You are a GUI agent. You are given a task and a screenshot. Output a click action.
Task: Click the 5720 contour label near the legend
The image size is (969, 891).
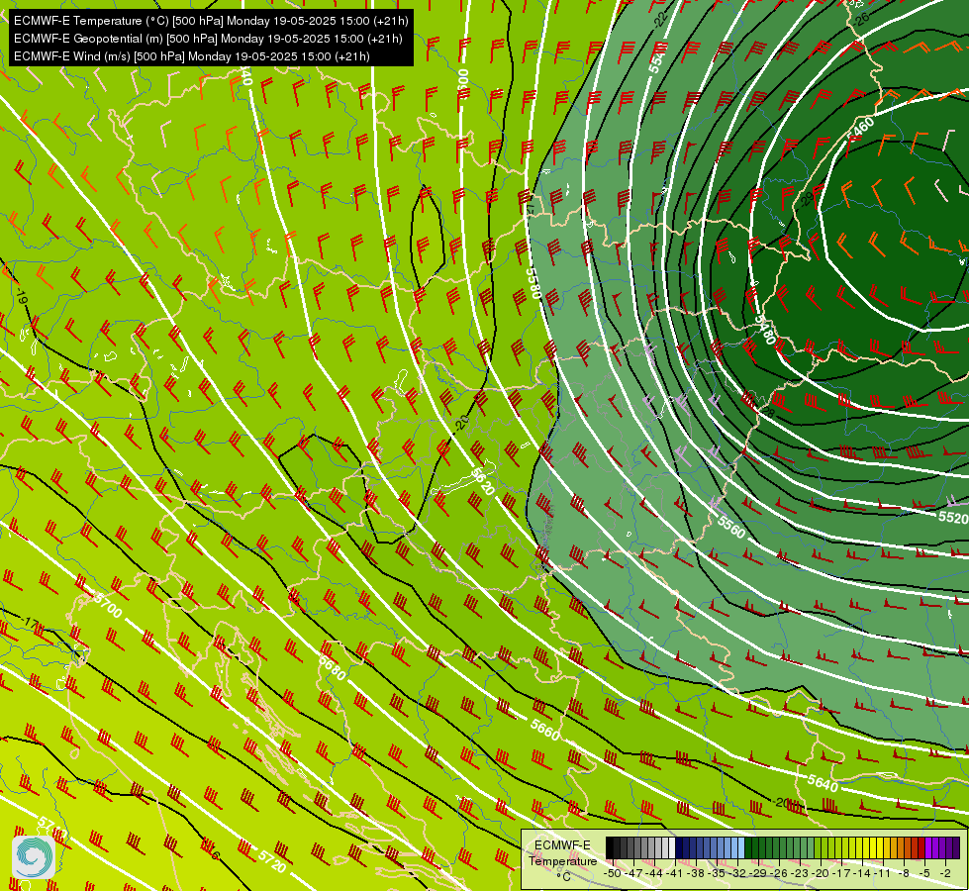click(x=272, y=861)
